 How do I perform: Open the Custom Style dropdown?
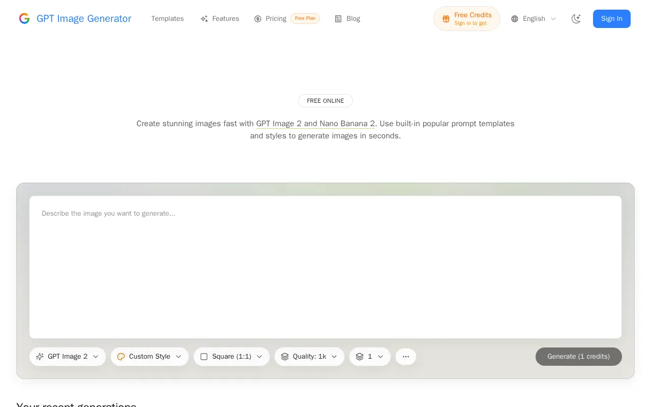(x=150, y=357)
